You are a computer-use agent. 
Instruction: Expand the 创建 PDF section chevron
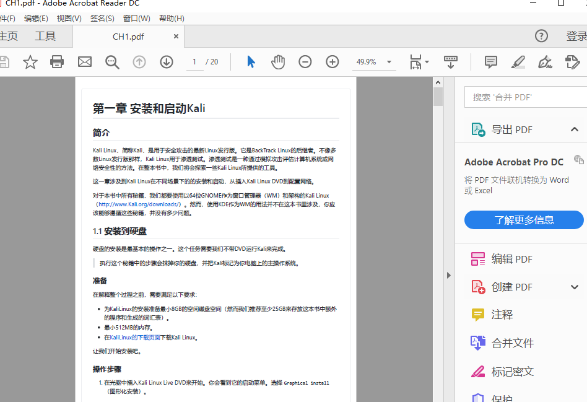pyautogui.click(x=574, y=287)
